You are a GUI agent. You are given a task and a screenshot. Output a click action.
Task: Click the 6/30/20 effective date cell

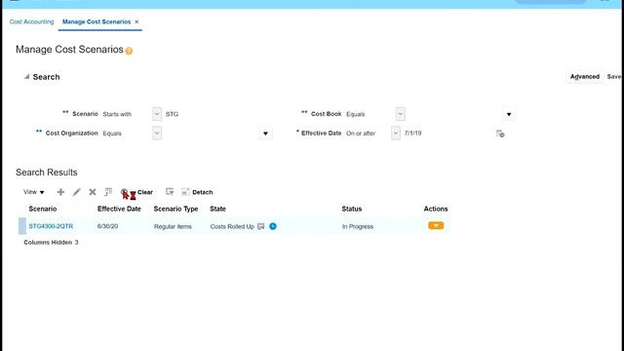coord(107,226)
